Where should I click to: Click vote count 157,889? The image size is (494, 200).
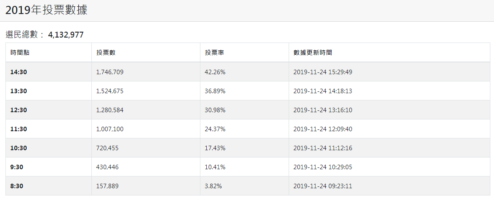(x=107, y=186)
